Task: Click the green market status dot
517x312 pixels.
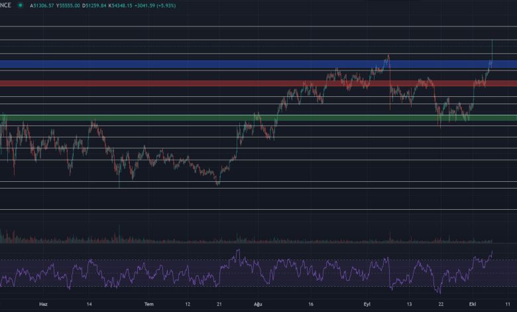Action: (21, 5)
